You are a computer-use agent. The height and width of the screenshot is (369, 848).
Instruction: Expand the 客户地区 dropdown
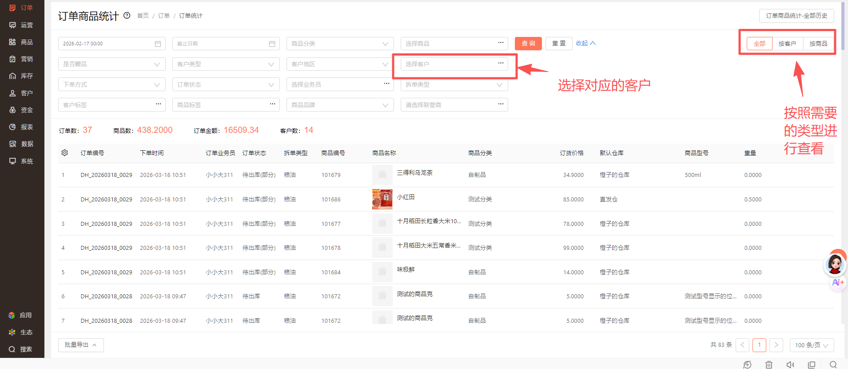(340, 64)
